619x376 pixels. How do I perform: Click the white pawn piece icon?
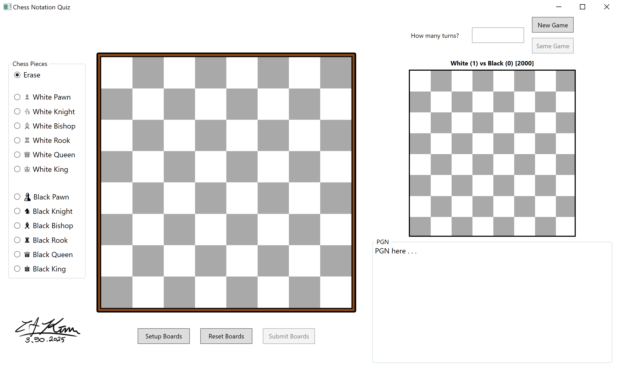(x=27, y=97)
